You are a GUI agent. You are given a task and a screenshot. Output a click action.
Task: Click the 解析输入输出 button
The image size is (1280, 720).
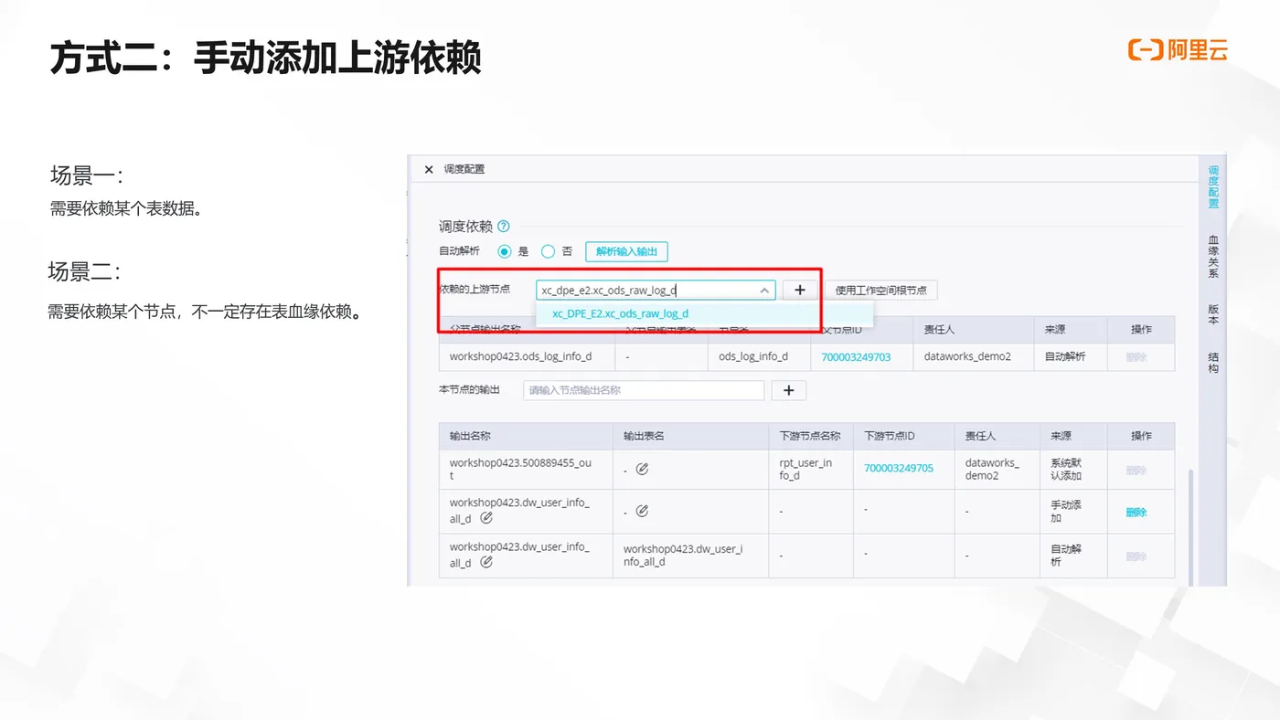coord(626,251)
